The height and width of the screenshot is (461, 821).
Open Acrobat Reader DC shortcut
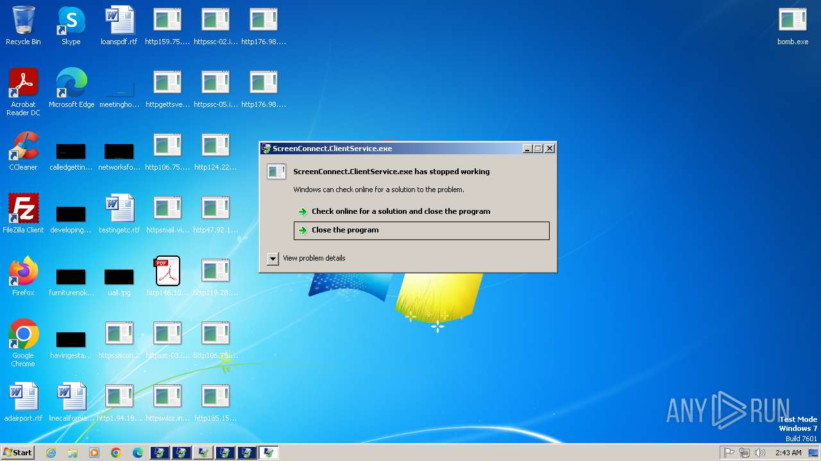[x=23, y=92]
